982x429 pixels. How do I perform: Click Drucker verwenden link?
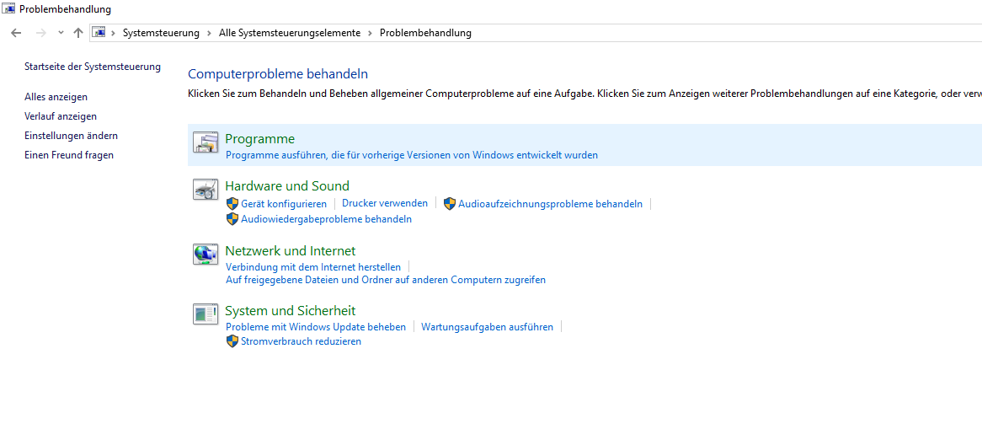(x=385, y=203)
